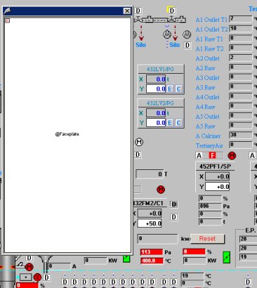Click the 432LV1/PG Y setpoint field

156,89
